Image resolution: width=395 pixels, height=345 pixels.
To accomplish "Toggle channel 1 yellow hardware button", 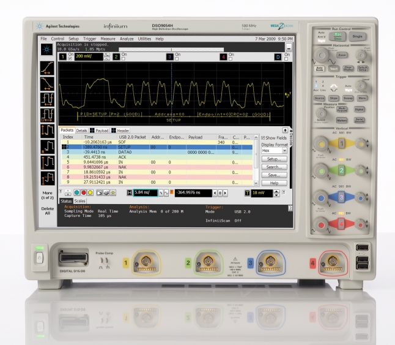I will pyautogui.click(x=341, y=143).
